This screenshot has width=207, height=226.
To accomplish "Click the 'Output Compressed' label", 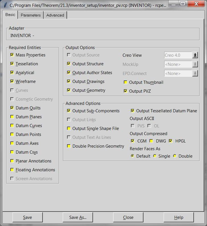I will coord(149,134).
